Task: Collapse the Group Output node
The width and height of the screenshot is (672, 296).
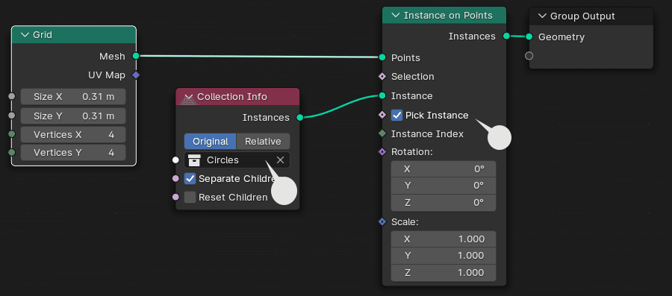Action: click(x=542, y=16)
